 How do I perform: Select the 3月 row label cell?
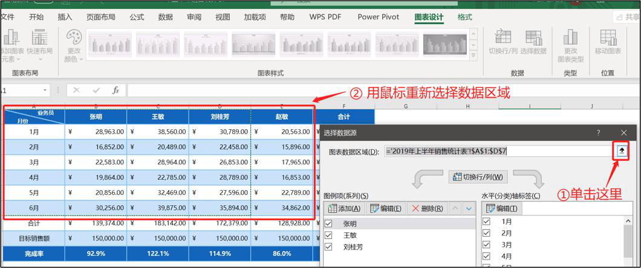[x=34, y=162]
